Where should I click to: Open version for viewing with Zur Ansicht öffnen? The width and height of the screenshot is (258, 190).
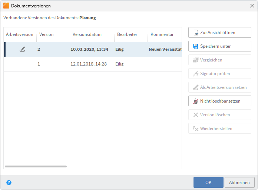[219, 33]
